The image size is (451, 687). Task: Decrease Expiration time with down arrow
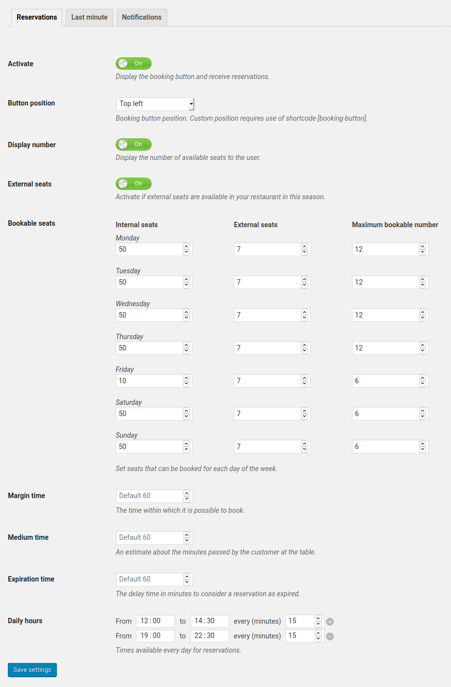(187, 582)
